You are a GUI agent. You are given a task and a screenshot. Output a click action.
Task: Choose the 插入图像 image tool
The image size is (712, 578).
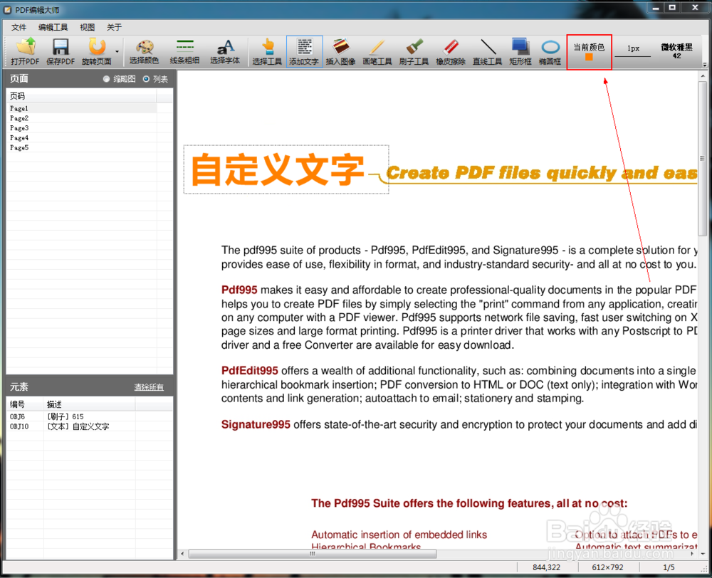pos(340,52)
